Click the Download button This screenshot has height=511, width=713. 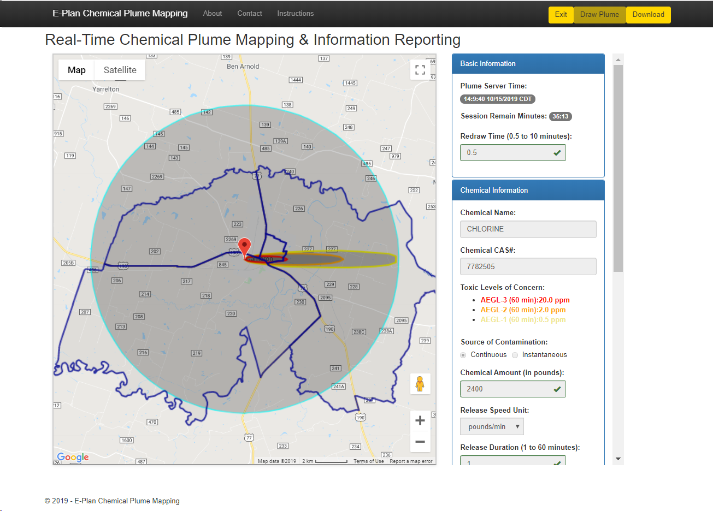(x=648, y=15)
